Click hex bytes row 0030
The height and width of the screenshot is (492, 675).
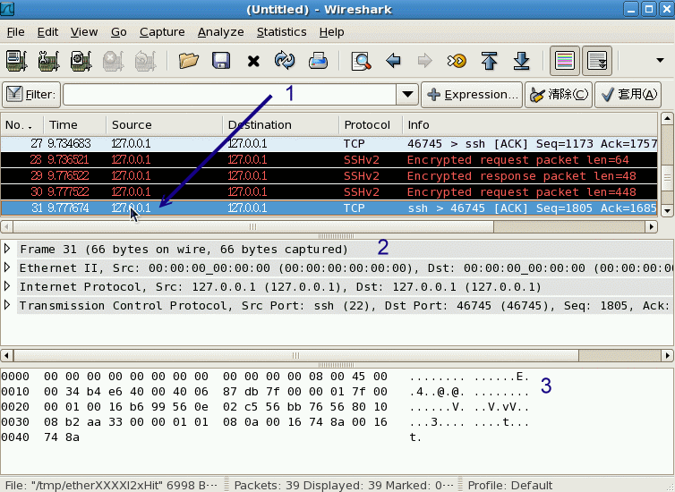coord(215,422)
